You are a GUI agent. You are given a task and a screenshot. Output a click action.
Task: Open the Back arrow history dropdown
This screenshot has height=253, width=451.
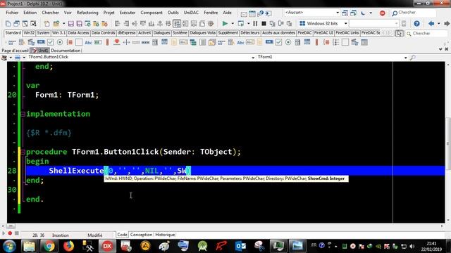438,23
